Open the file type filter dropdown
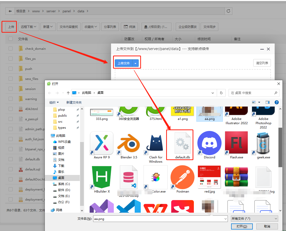 tap(255, 219)
